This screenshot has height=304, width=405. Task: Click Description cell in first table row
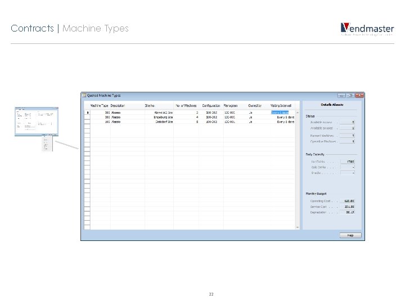tap(128, 113)
